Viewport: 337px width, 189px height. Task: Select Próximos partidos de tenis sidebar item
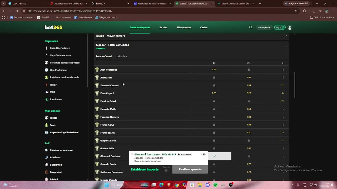[x=64, y=77]
